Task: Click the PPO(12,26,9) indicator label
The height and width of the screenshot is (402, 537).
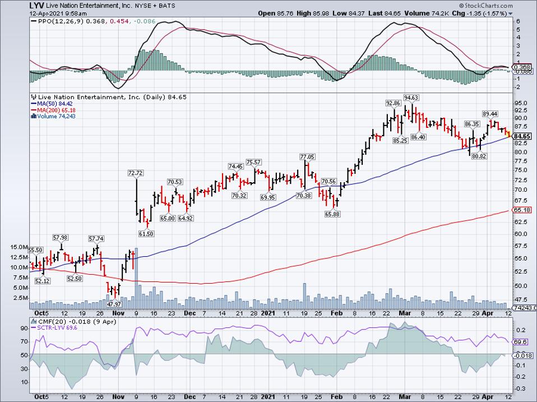Action: pyautogui.click(x=61, y=21)
